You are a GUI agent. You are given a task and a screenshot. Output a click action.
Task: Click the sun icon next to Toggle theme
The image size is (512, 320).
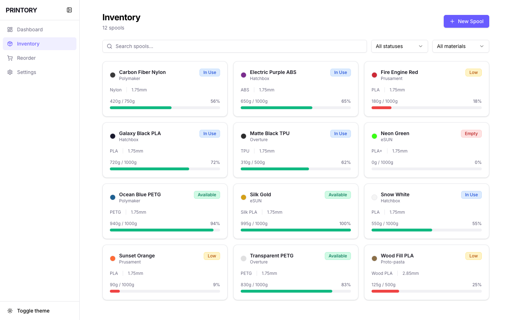click(x=10, y=311)
